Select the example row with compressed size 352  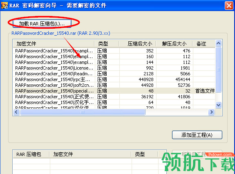pos(114,51)
